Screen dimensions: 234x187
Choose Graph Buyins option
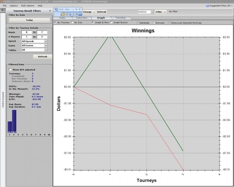pyautogui.click(x=111, y=22)
